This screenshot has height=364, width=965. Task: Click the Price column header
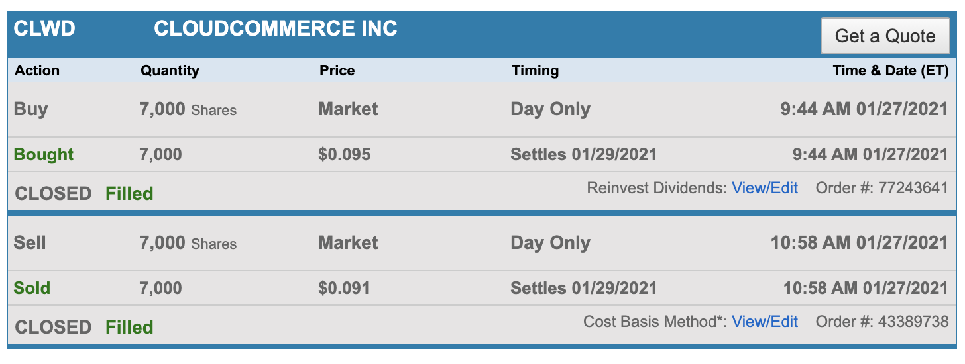click(337, 71)
